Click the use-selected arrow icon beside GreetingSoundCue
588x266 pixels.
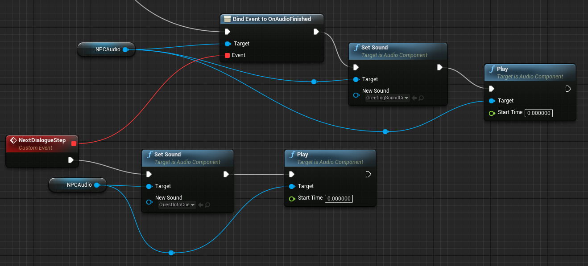[x=414, y=98]
